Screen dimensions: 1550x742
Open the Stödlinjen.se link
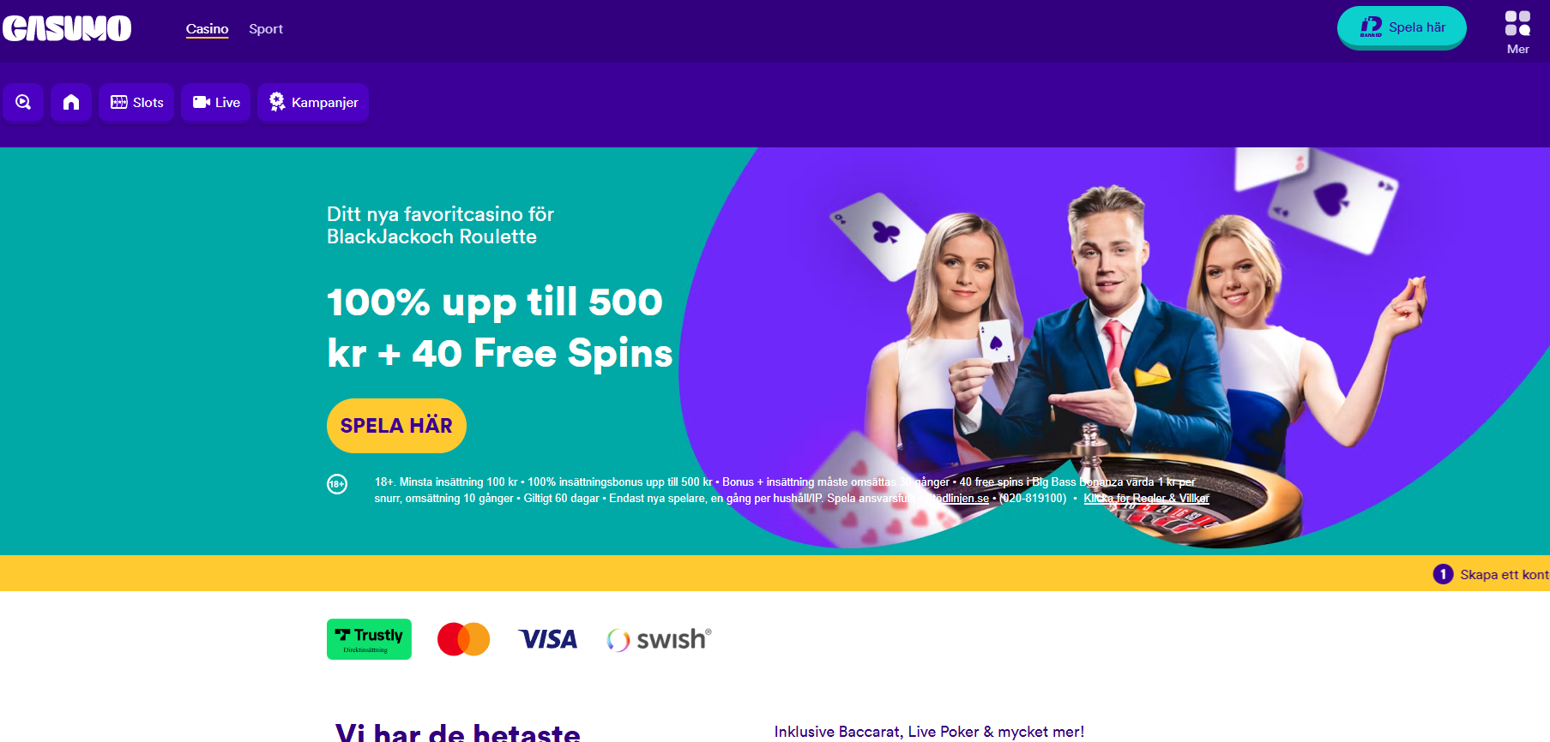point(956,498)
